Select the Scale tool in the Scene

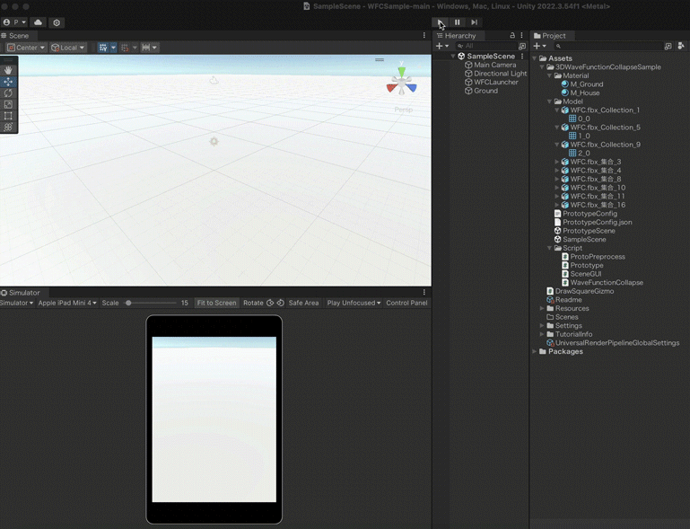(x=9, y=104)
